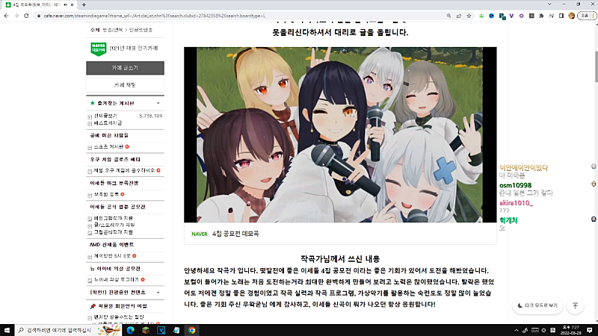Open the 글/스토리작가 지원 board link

[x=114, y=225]
